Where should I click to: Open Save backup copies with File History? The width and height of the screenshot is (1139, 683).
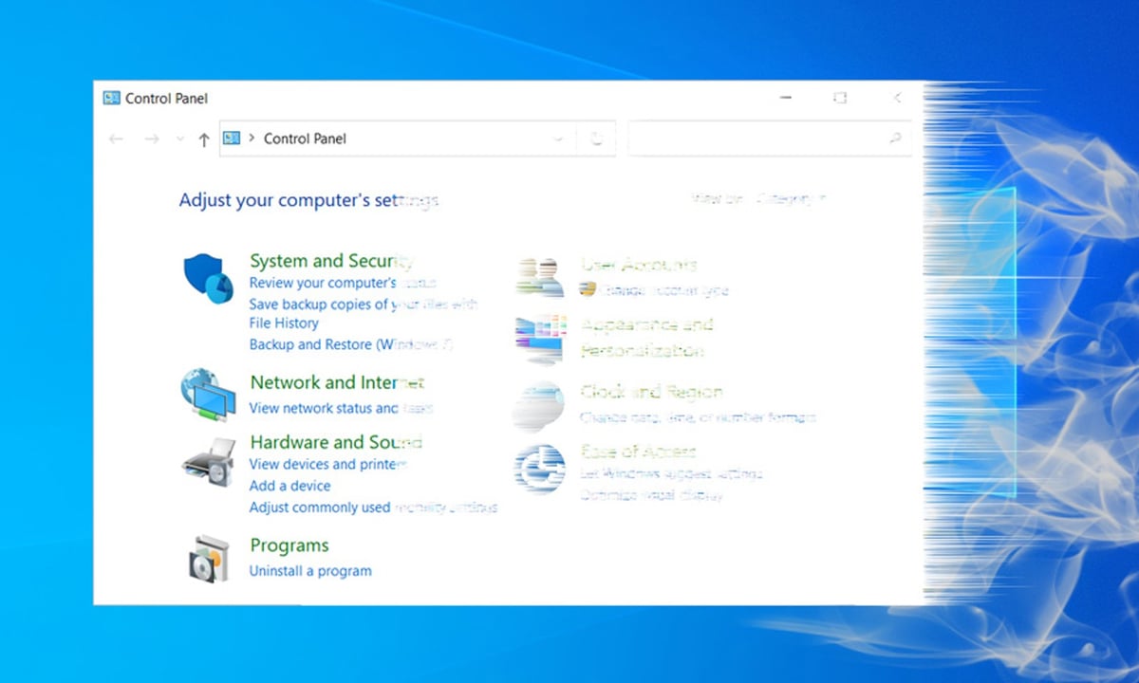click(x=364, y=313)
